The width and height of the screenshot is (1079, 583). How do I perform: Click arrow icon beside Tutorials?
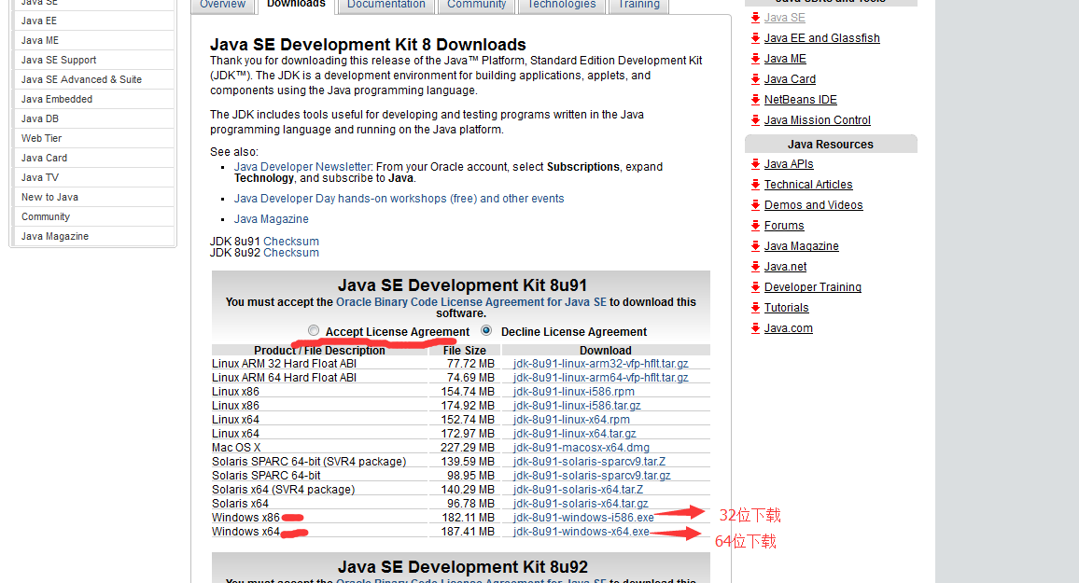pos(755,309)
